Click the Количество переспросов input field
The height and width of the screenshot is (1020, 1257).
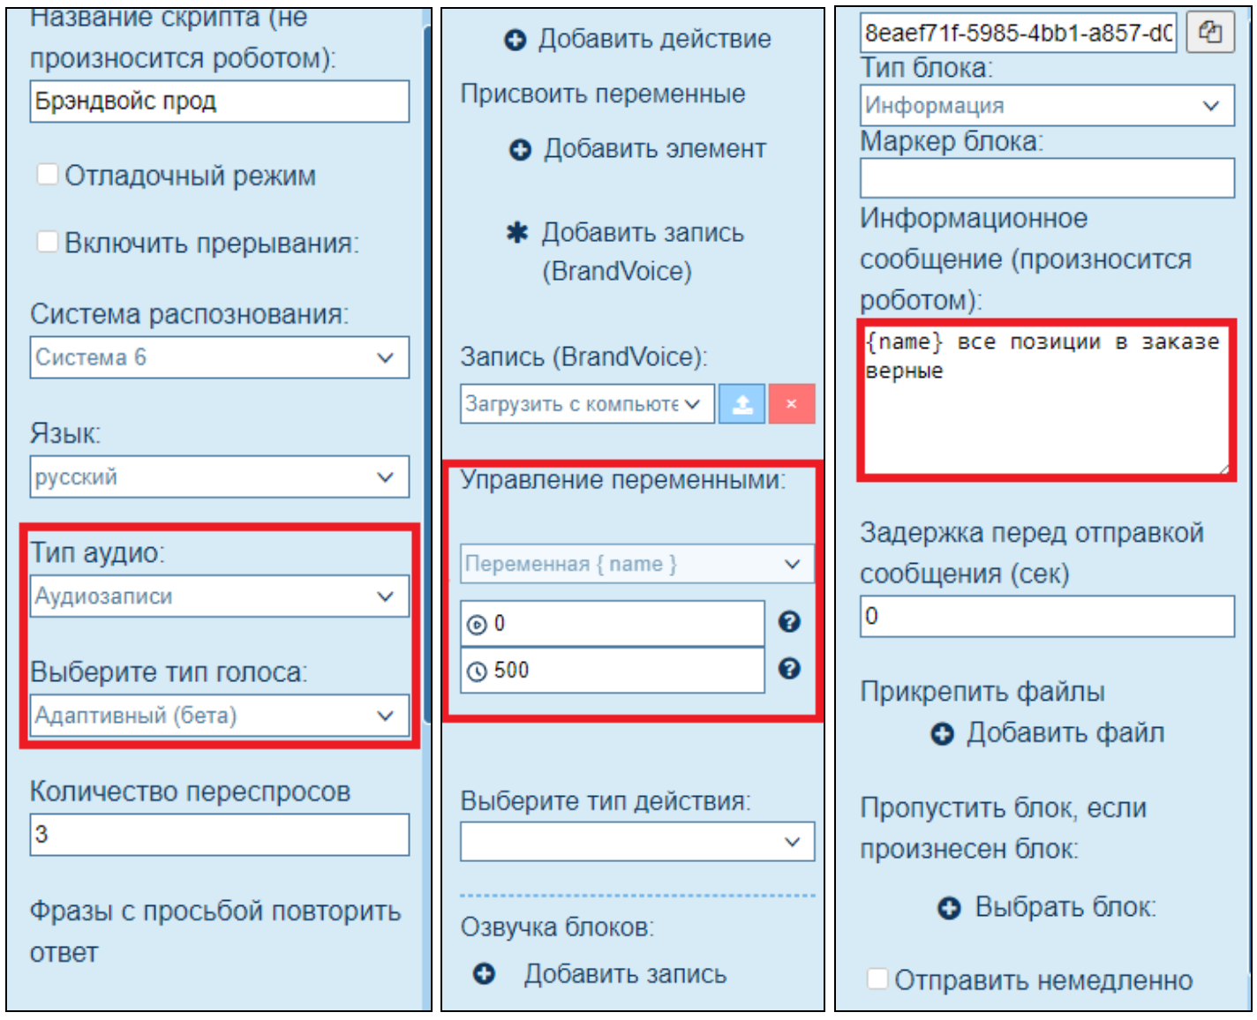pyautogui.click(x=220, y=835)
